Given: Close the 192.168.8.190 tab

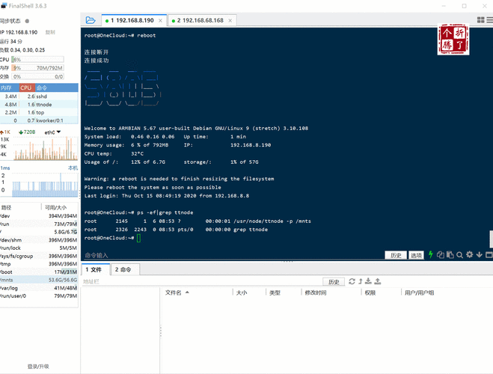Looking at the screenshot, I should 160,21.
